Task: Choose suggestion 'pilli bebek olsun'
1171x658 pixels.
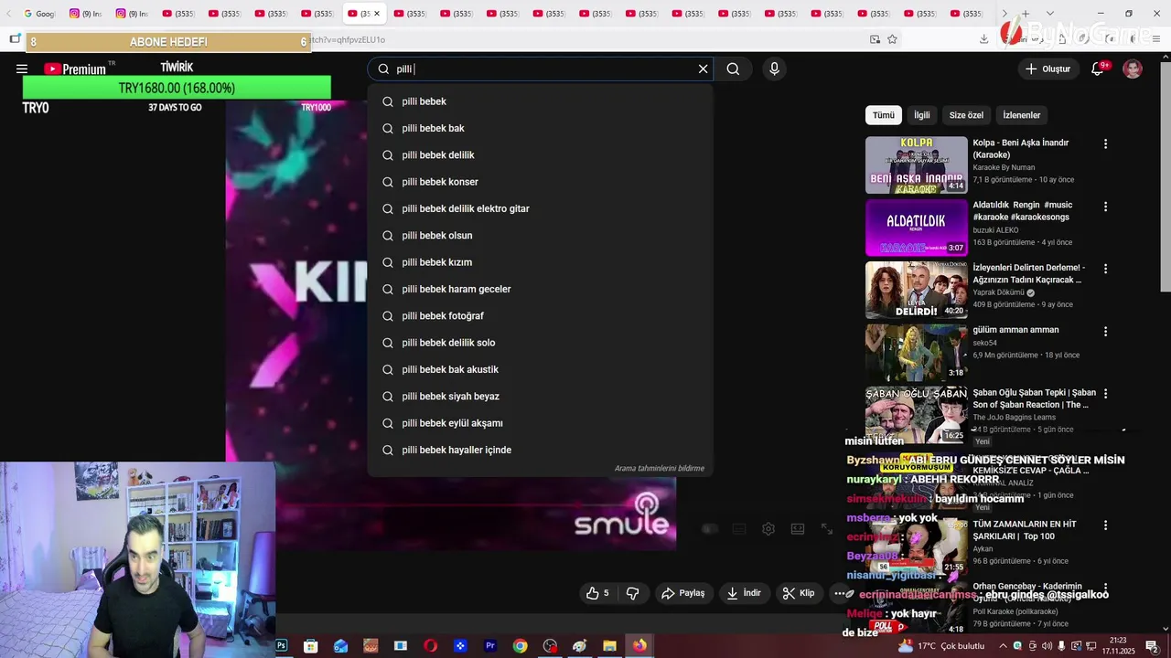Action: [x=540, y=236]
